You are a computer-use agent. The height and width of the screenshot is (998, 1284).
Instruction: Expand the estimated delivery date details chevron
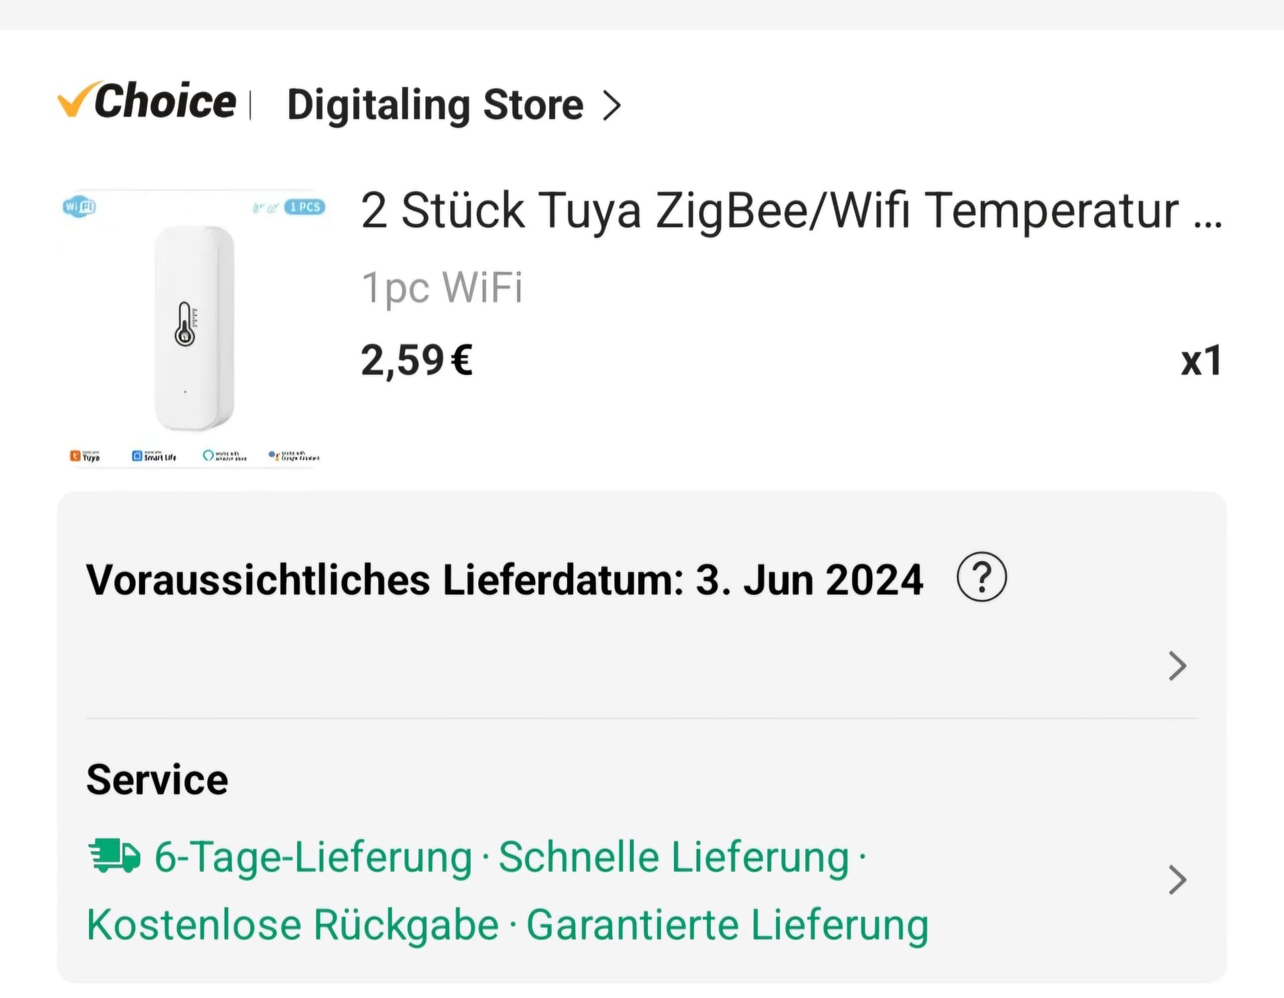point(1177,665)
